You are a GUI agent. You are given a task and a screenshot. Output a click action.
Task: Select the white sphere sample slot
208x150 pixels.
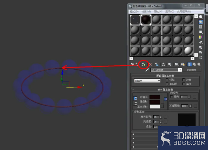coord(189,51)
